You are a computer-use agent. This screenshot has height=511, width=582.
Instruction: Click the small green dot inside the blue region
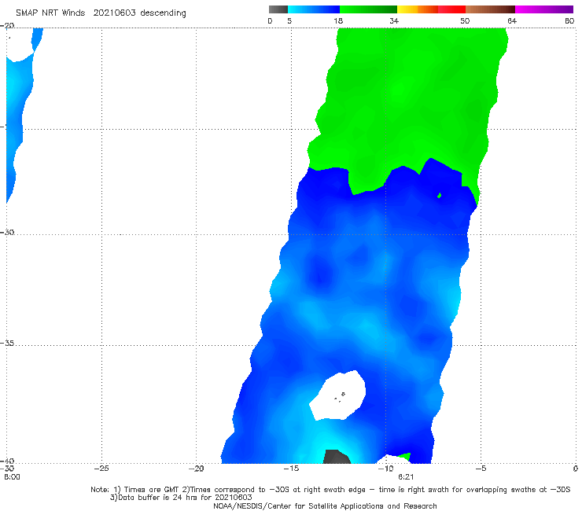pos(439,196)
